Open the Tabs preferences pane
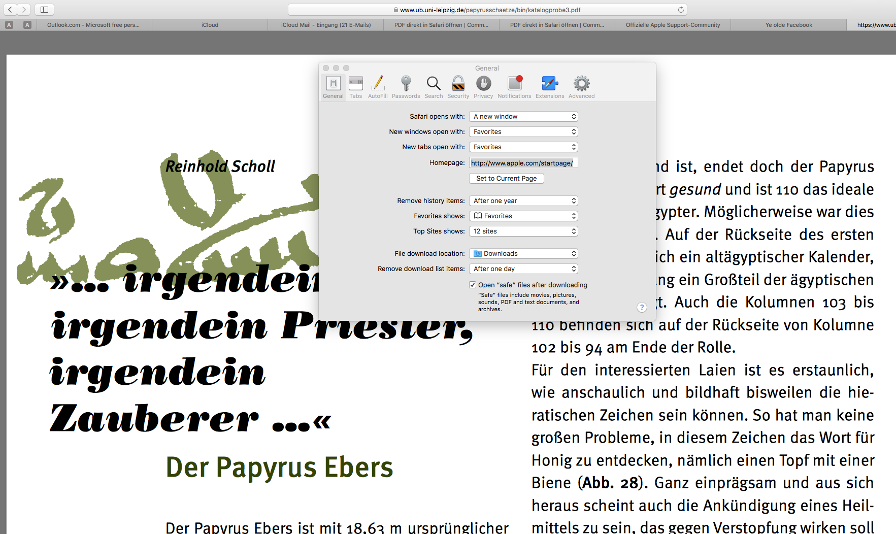This screenshot has height=534, width=896. (x=356, y=87)
